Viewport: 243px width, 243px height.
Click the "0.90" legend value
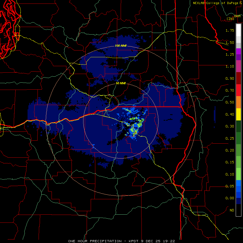230,78
